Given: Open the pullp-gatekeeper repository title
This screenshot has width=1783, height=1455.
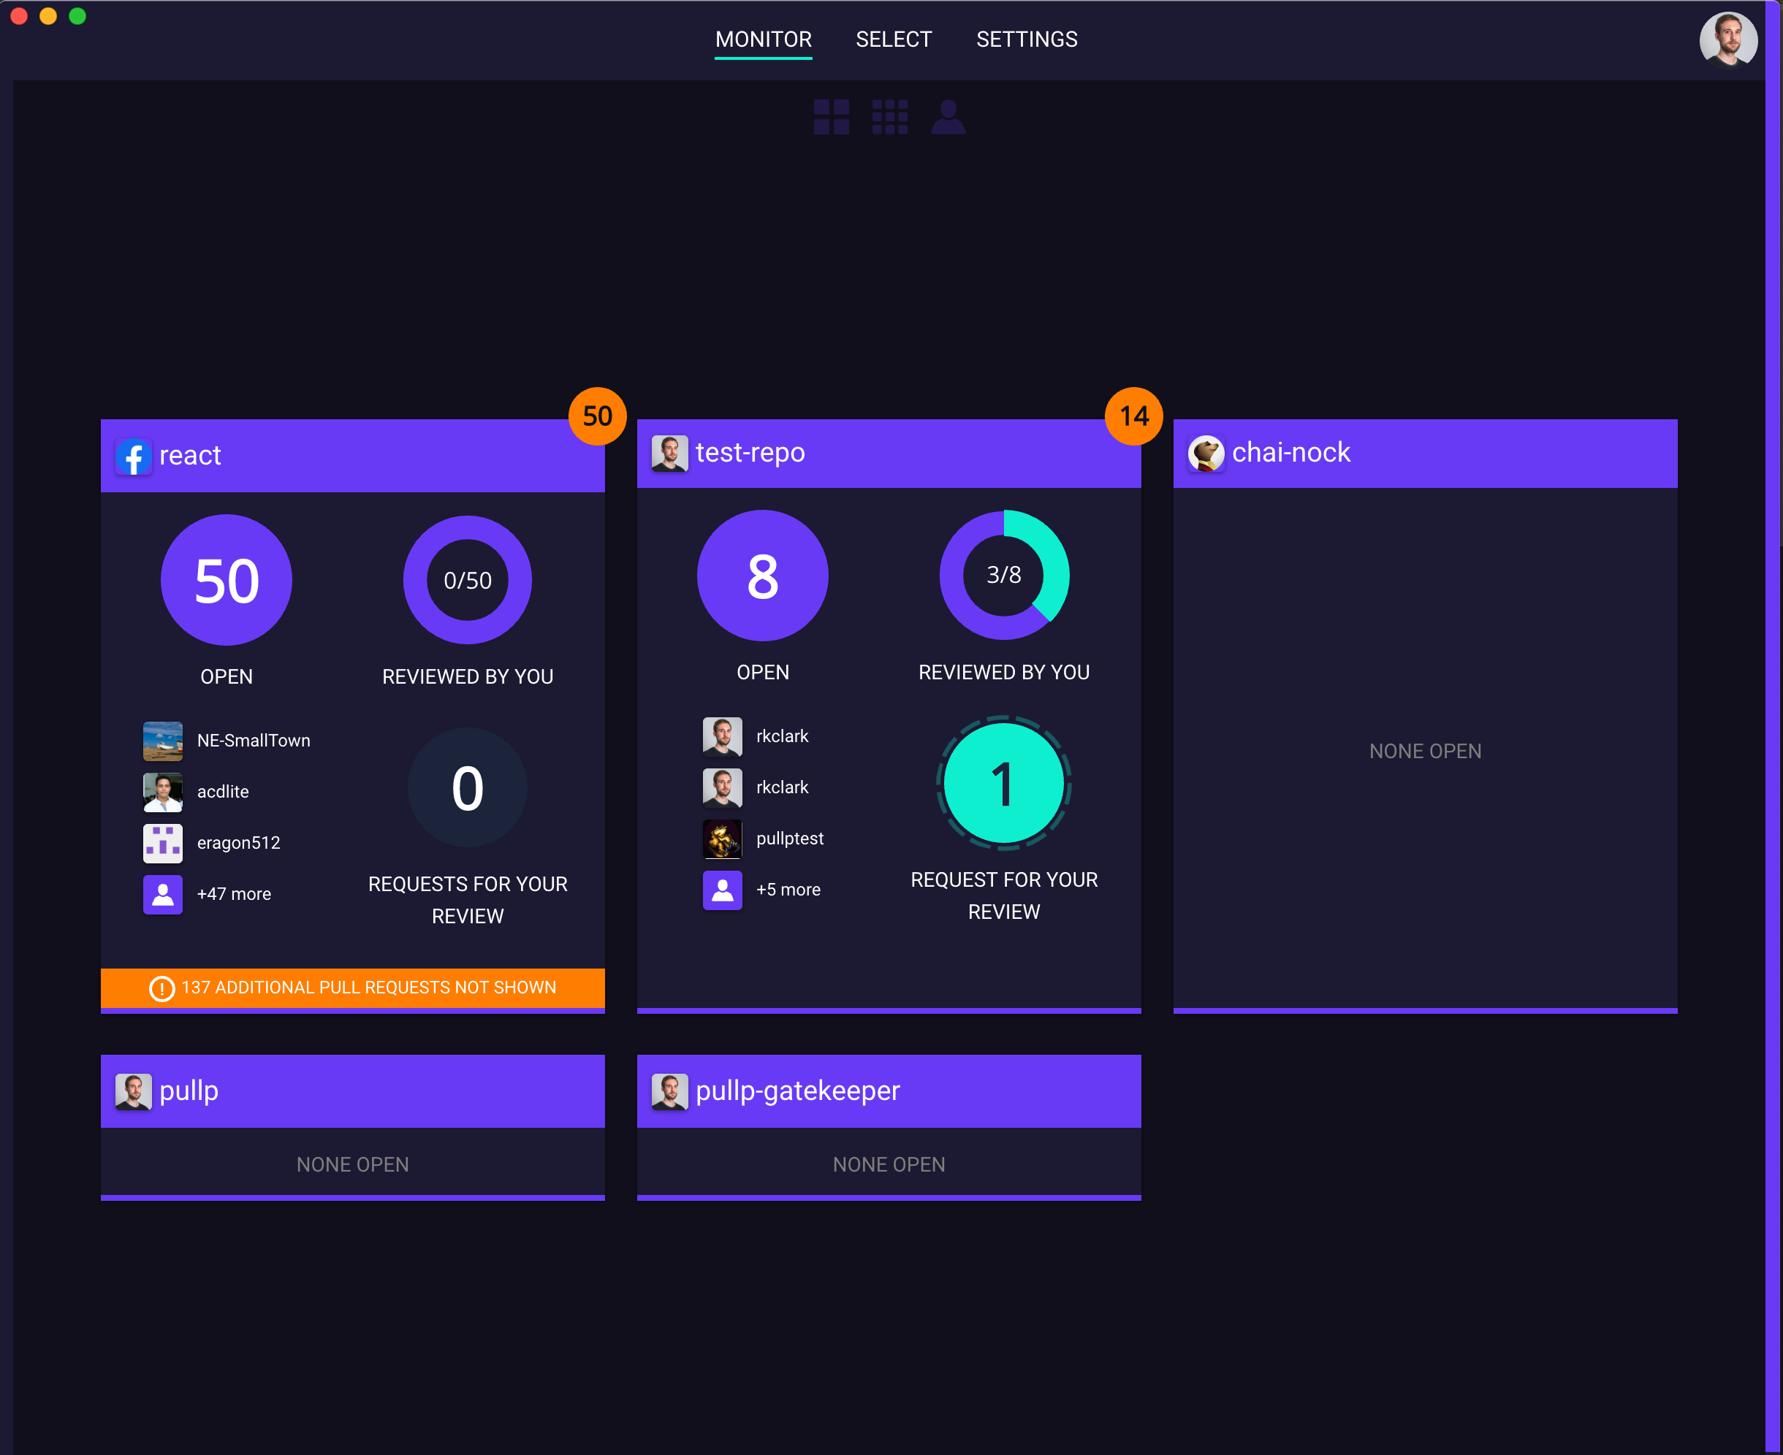Looking at the screenshot, I should [797, 1091].
